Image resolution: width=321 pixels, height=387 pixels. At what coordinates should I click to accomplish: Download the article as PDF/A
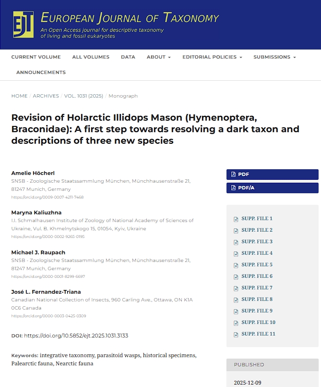(272, 188)
